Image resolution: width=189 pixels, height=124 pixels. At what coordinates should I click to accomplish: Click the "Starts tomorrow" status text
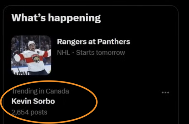(x=100, y=53)
